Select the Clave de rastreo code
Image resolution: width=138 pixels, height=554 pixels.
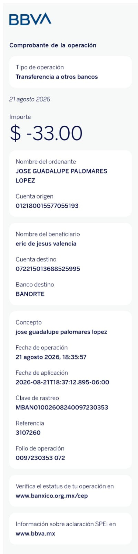click(62, 408)
